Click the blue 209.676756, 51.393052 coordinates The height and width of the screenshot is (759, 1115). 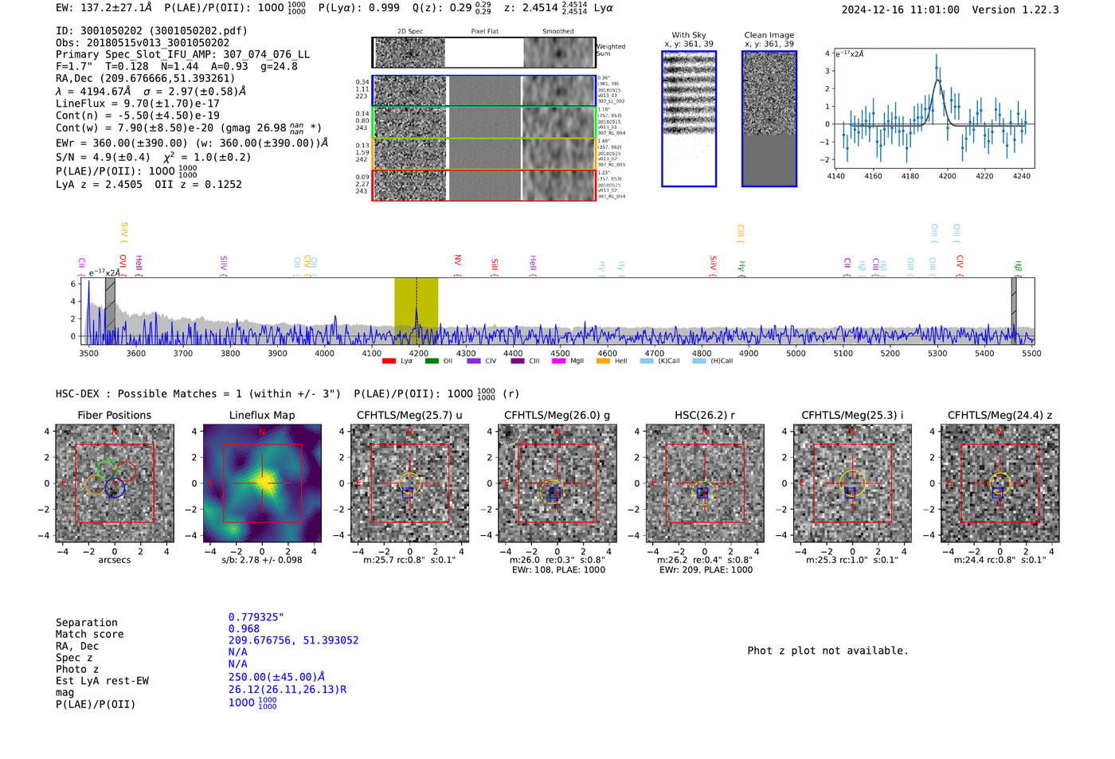pyautogui.click(x=293, y=640)
